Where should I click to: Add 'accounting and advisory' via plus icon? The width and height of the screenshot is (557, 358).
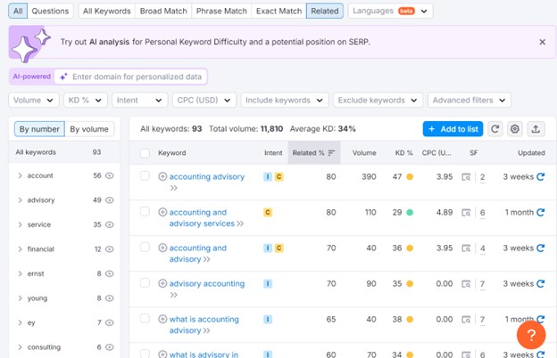pyautogui.click(x=162, y=248)
